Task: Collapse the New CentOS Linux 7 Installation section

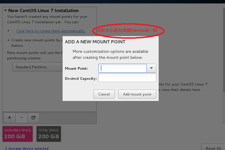Action: [x=5, y=10]
